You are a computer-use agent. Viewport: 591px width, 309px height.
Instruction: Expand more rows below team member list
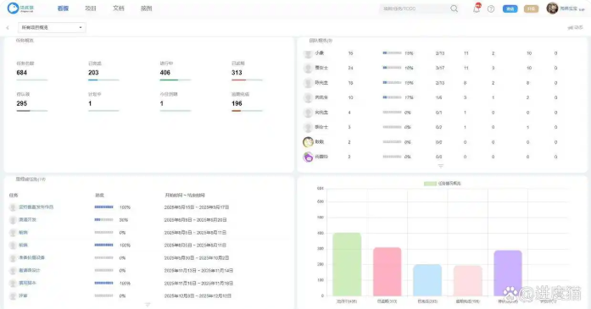point(440,166)
